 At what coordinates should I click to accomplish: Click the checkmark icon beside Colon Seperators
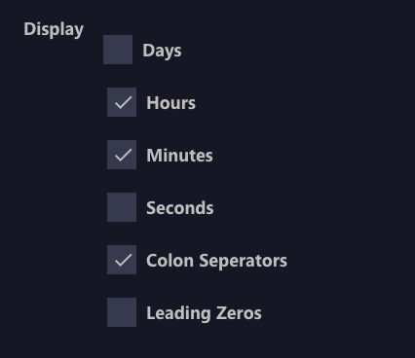click(124, 261)
